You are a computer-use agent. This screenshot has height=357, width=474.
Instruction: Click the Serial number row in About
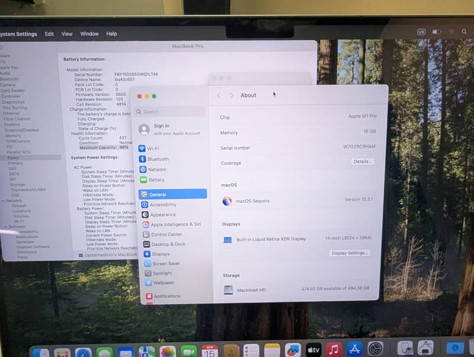[x=298, y=147]
